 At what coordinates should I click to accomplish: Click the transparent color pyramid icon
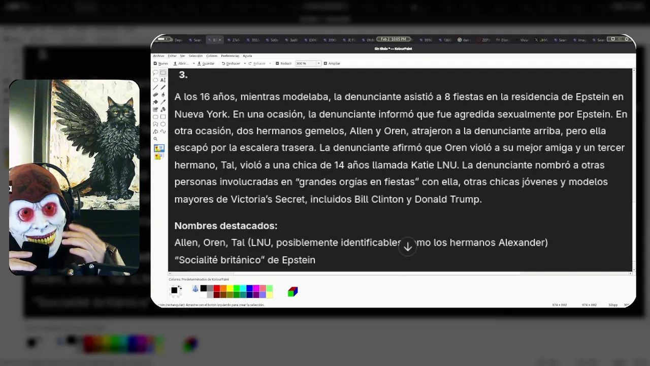point(196,289)
